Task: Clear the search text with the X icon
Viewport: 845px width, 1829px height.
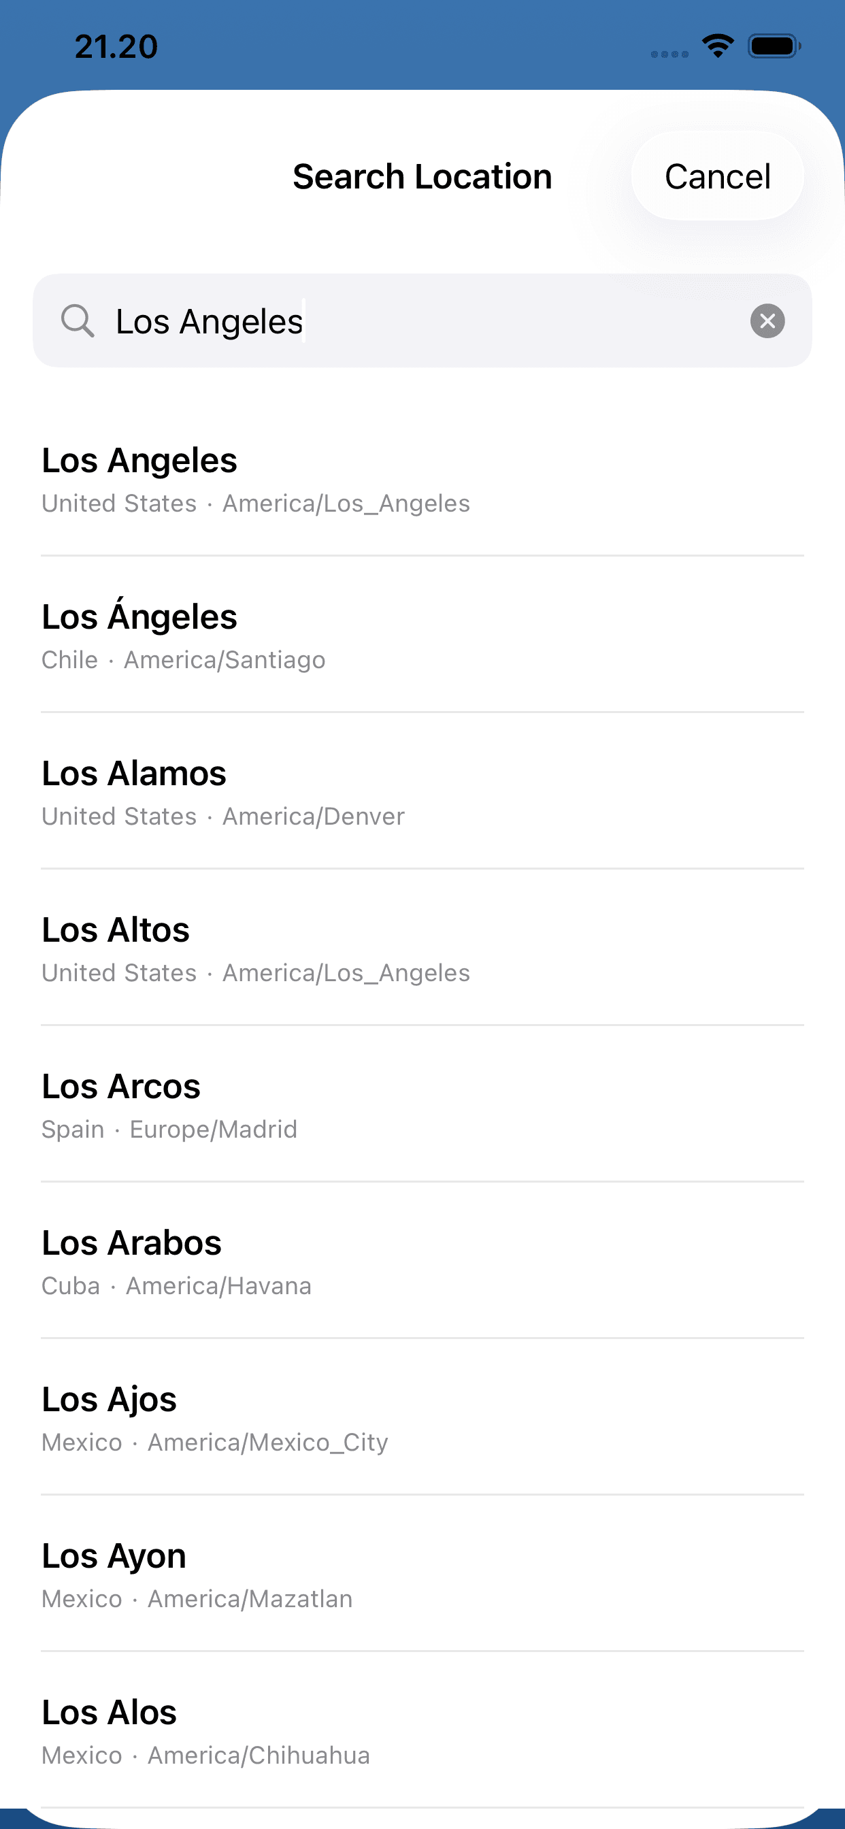Action: (767, 321)
